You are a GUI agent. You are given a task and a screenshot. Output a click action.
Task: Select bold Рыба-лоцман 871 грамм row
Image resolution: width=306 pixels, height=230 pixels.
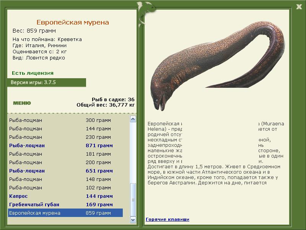coord(65,145)
